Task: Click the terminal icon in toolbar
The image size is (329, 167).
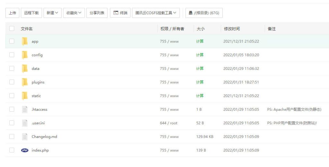Action: [116, 13]
